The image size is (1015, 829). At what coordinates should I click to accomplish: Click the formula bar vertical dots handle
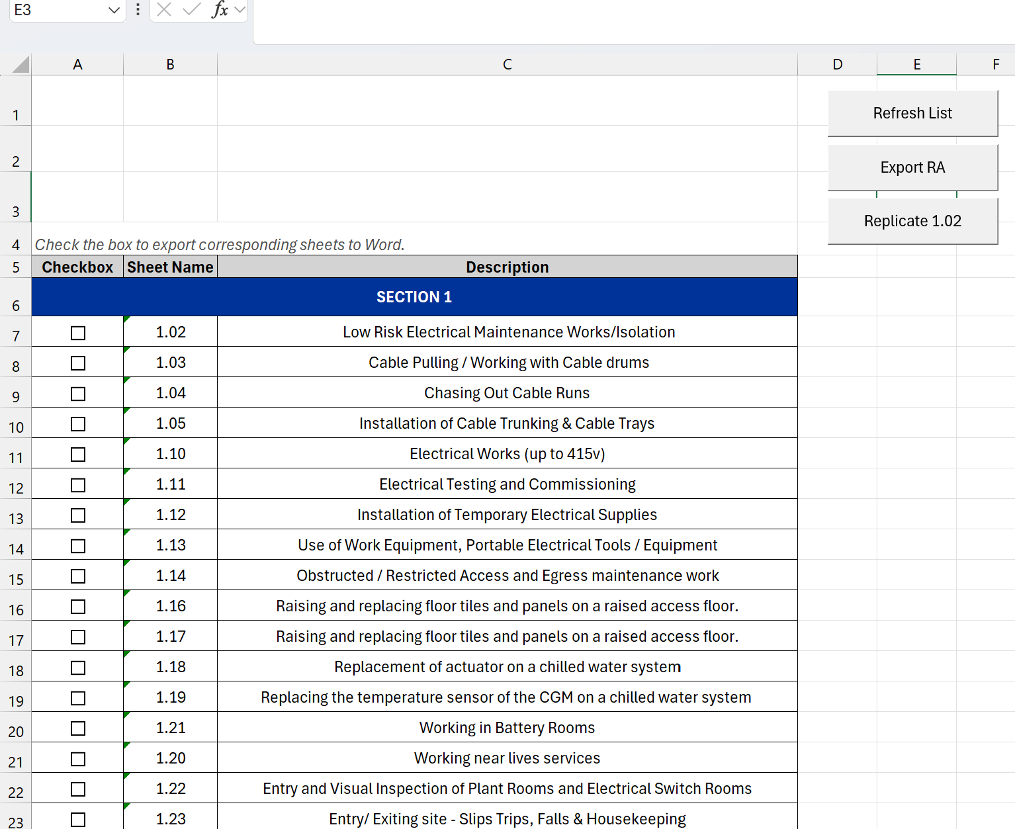click(x=138, y=9)
